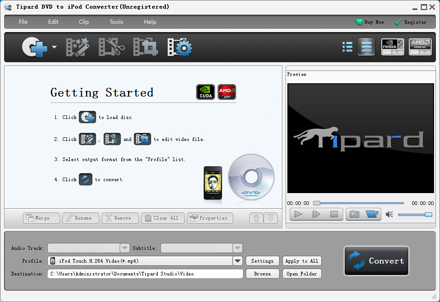Viewport: 440px width, 302px height.
Task: Click convert icon in step 4
Action: coord(85,179)
